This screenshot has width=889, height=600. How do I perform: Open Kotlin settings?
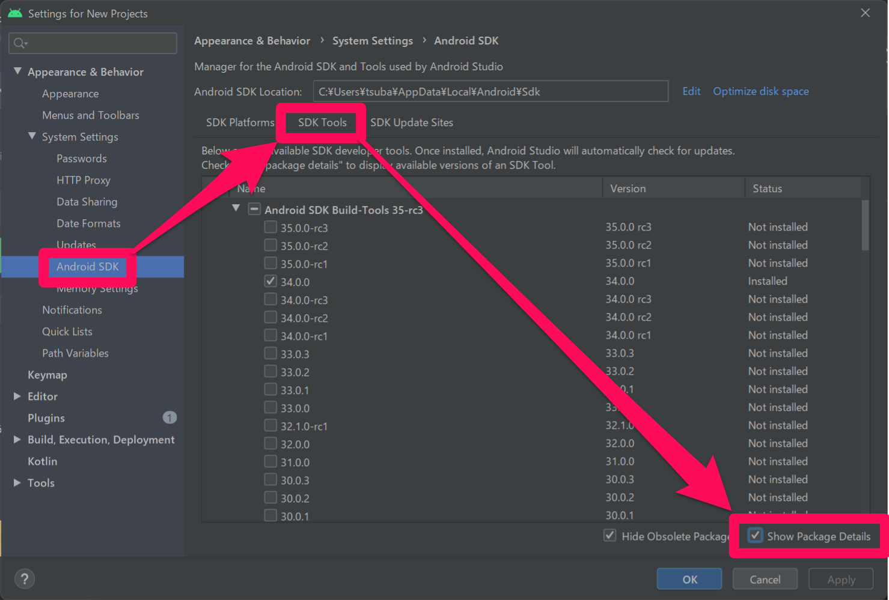43,461
